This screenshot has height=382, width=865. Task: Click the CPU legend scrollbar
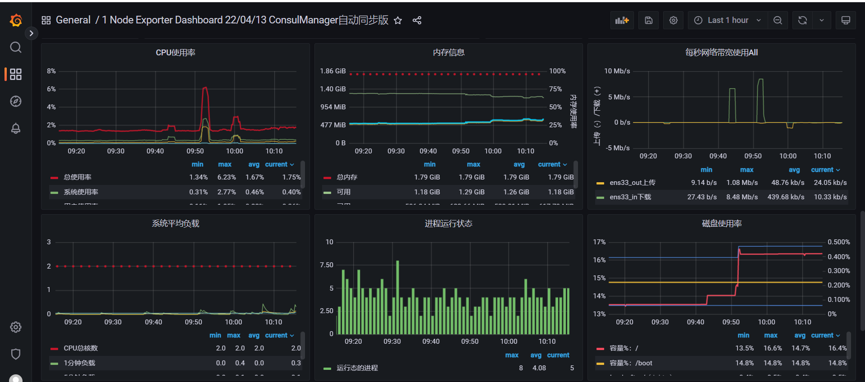[303, 175]
